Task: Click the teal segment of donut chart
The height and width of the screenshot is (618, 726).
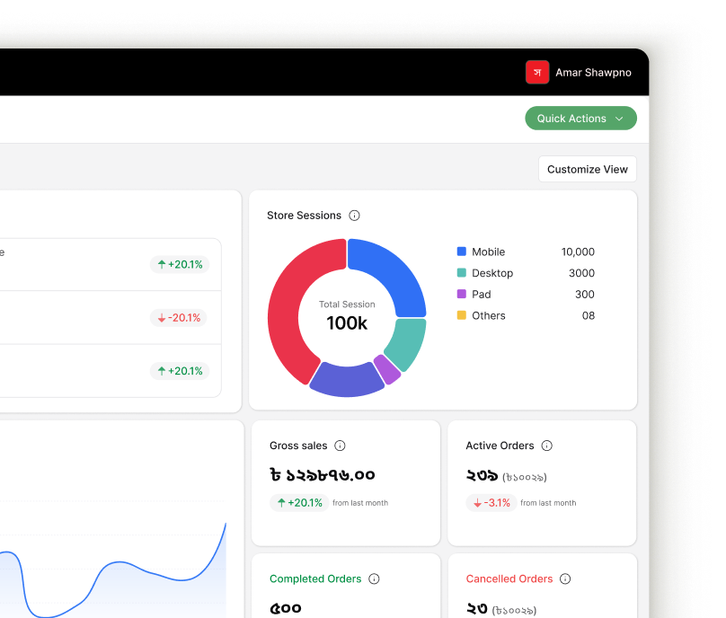Action: [407, 342]
